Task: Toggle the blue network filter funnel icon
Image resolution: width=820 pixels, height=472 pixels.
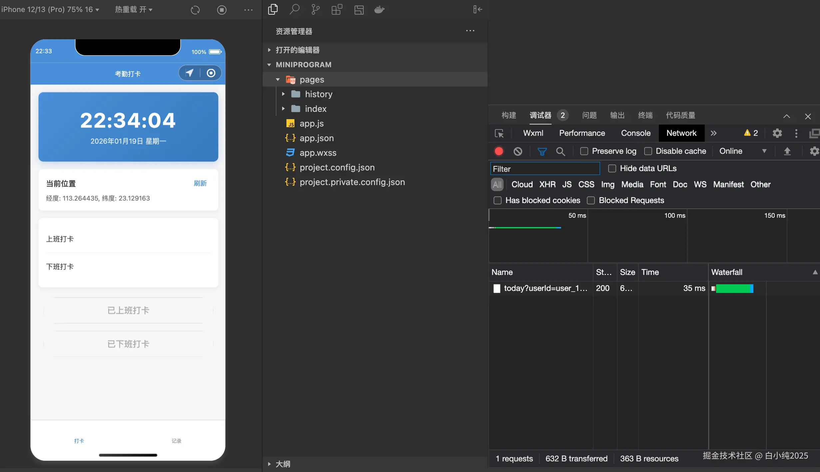Action: point(542,151)
